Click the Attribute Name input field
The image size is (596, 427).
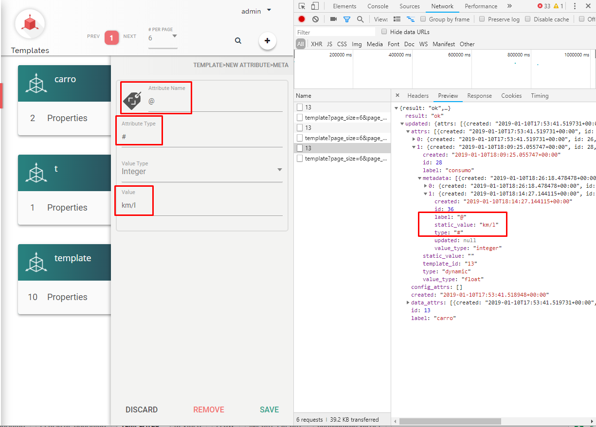[x=216, y=102]
